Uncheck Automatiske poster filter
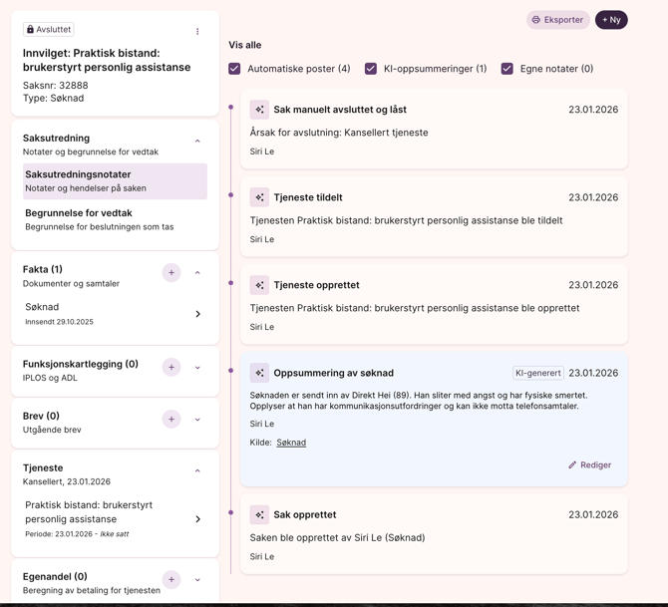Image resolution: width=668 pixels, height=607 pixels. [x=234, y=69]
